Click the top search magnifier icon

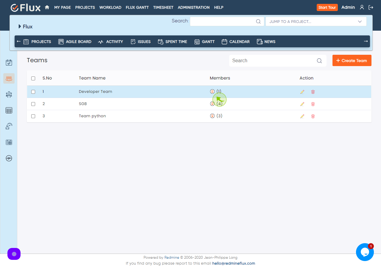point(258,21)
